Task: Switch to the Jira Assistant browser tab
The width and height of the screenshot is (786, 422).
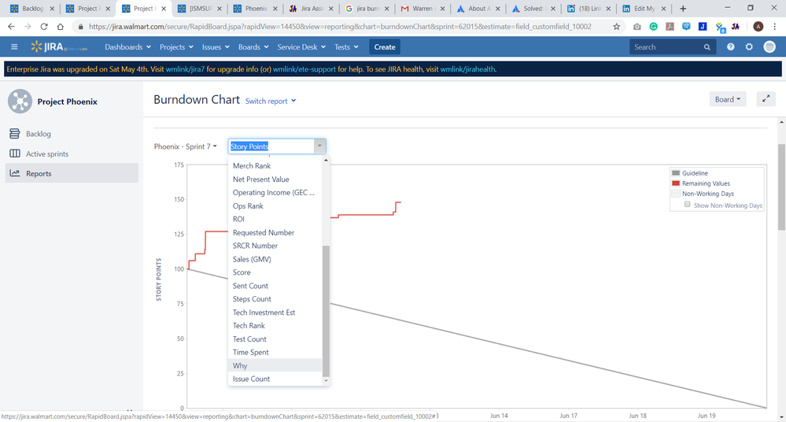Action: coord(311,9)
